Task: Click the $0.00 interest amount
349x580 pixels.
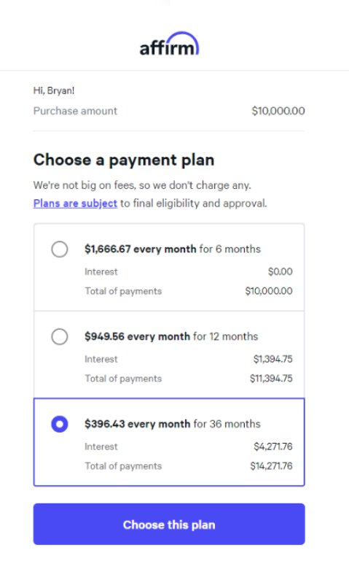Action: coord(281,271)
